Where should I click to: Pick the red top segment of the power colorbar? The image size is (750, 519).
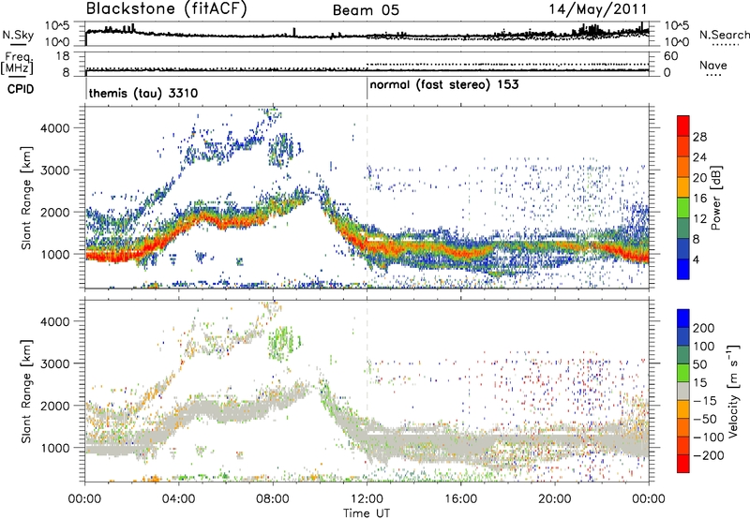pyautogui.click(x=683, y=126)
